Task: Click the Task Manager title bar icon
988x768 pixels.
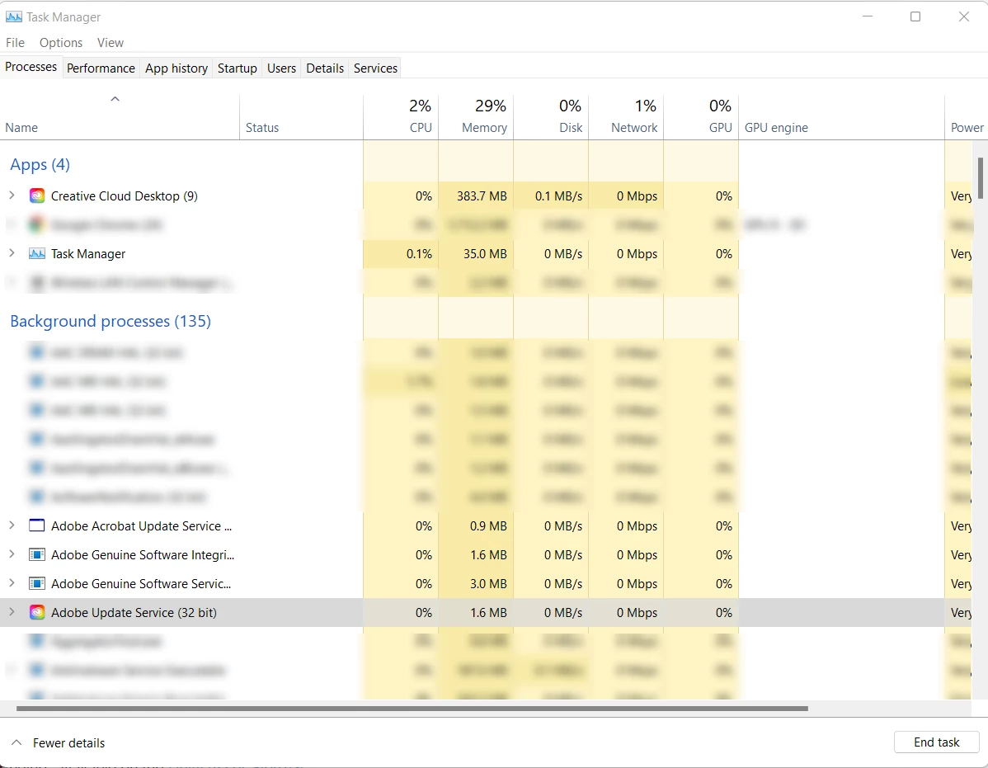Action: tap(14, 17)
